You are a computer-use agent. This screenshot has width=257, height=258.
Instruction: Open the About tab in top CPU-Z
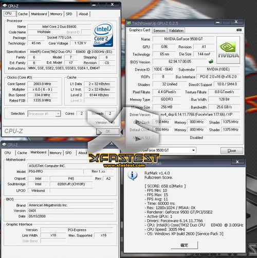(83, 14)
